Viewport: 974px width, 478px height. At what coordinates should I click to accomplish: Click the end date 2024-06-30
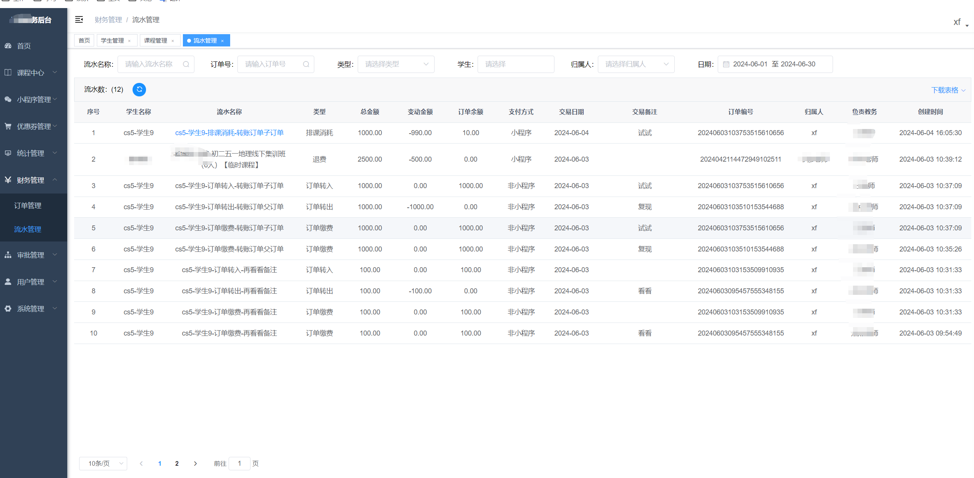[x=798, y=64]
